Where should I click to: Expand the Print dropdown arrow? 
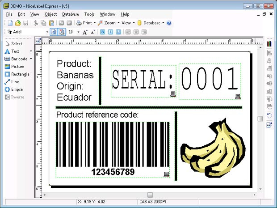pyautogui.click(x=95, y=23)
